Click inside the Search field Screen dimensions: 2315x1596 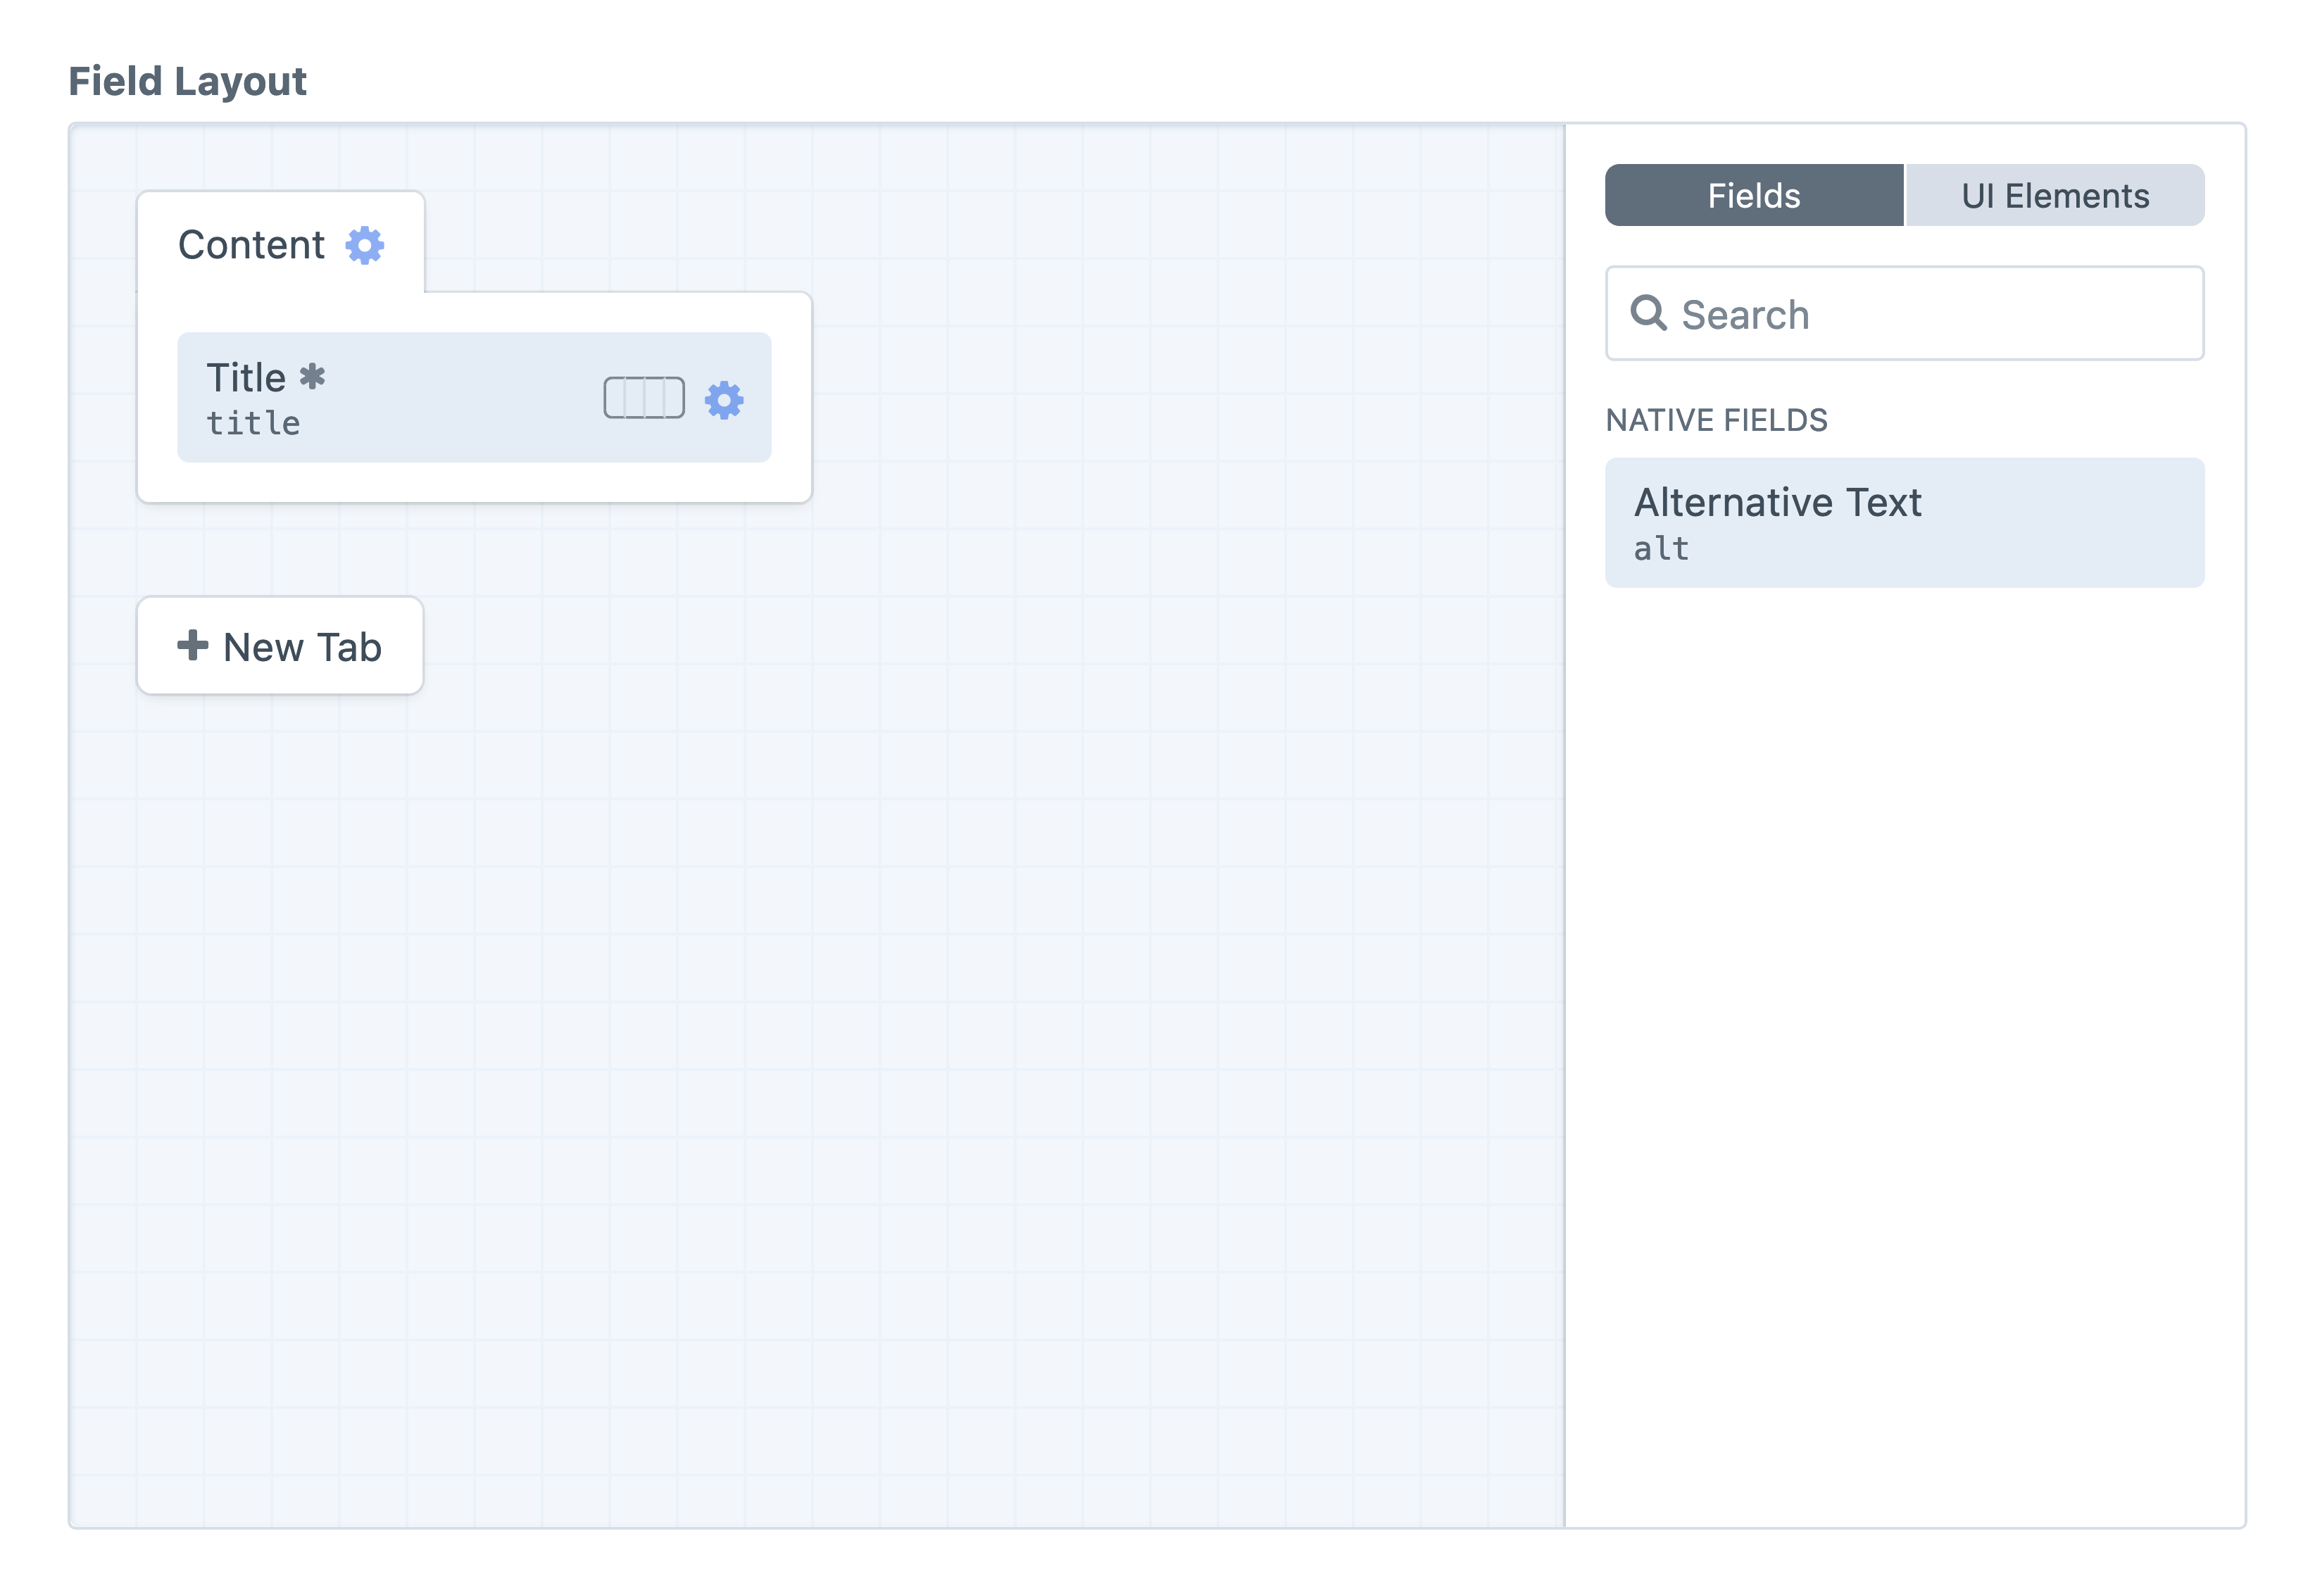point(1900,314)
